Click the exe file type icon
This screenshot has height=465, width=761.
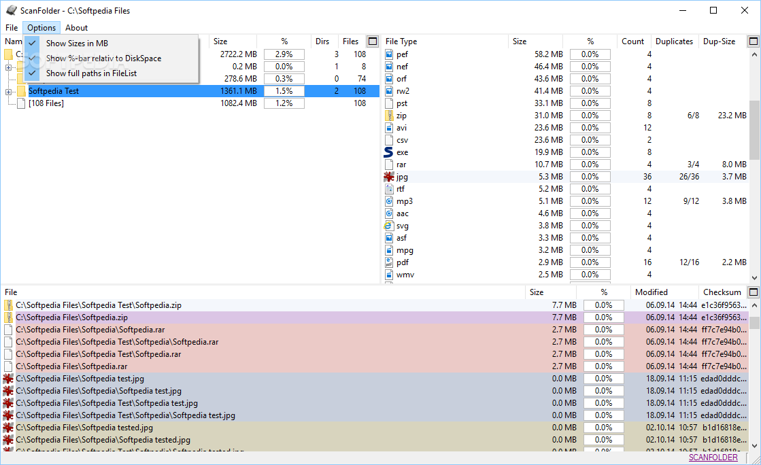coord(389,152)
